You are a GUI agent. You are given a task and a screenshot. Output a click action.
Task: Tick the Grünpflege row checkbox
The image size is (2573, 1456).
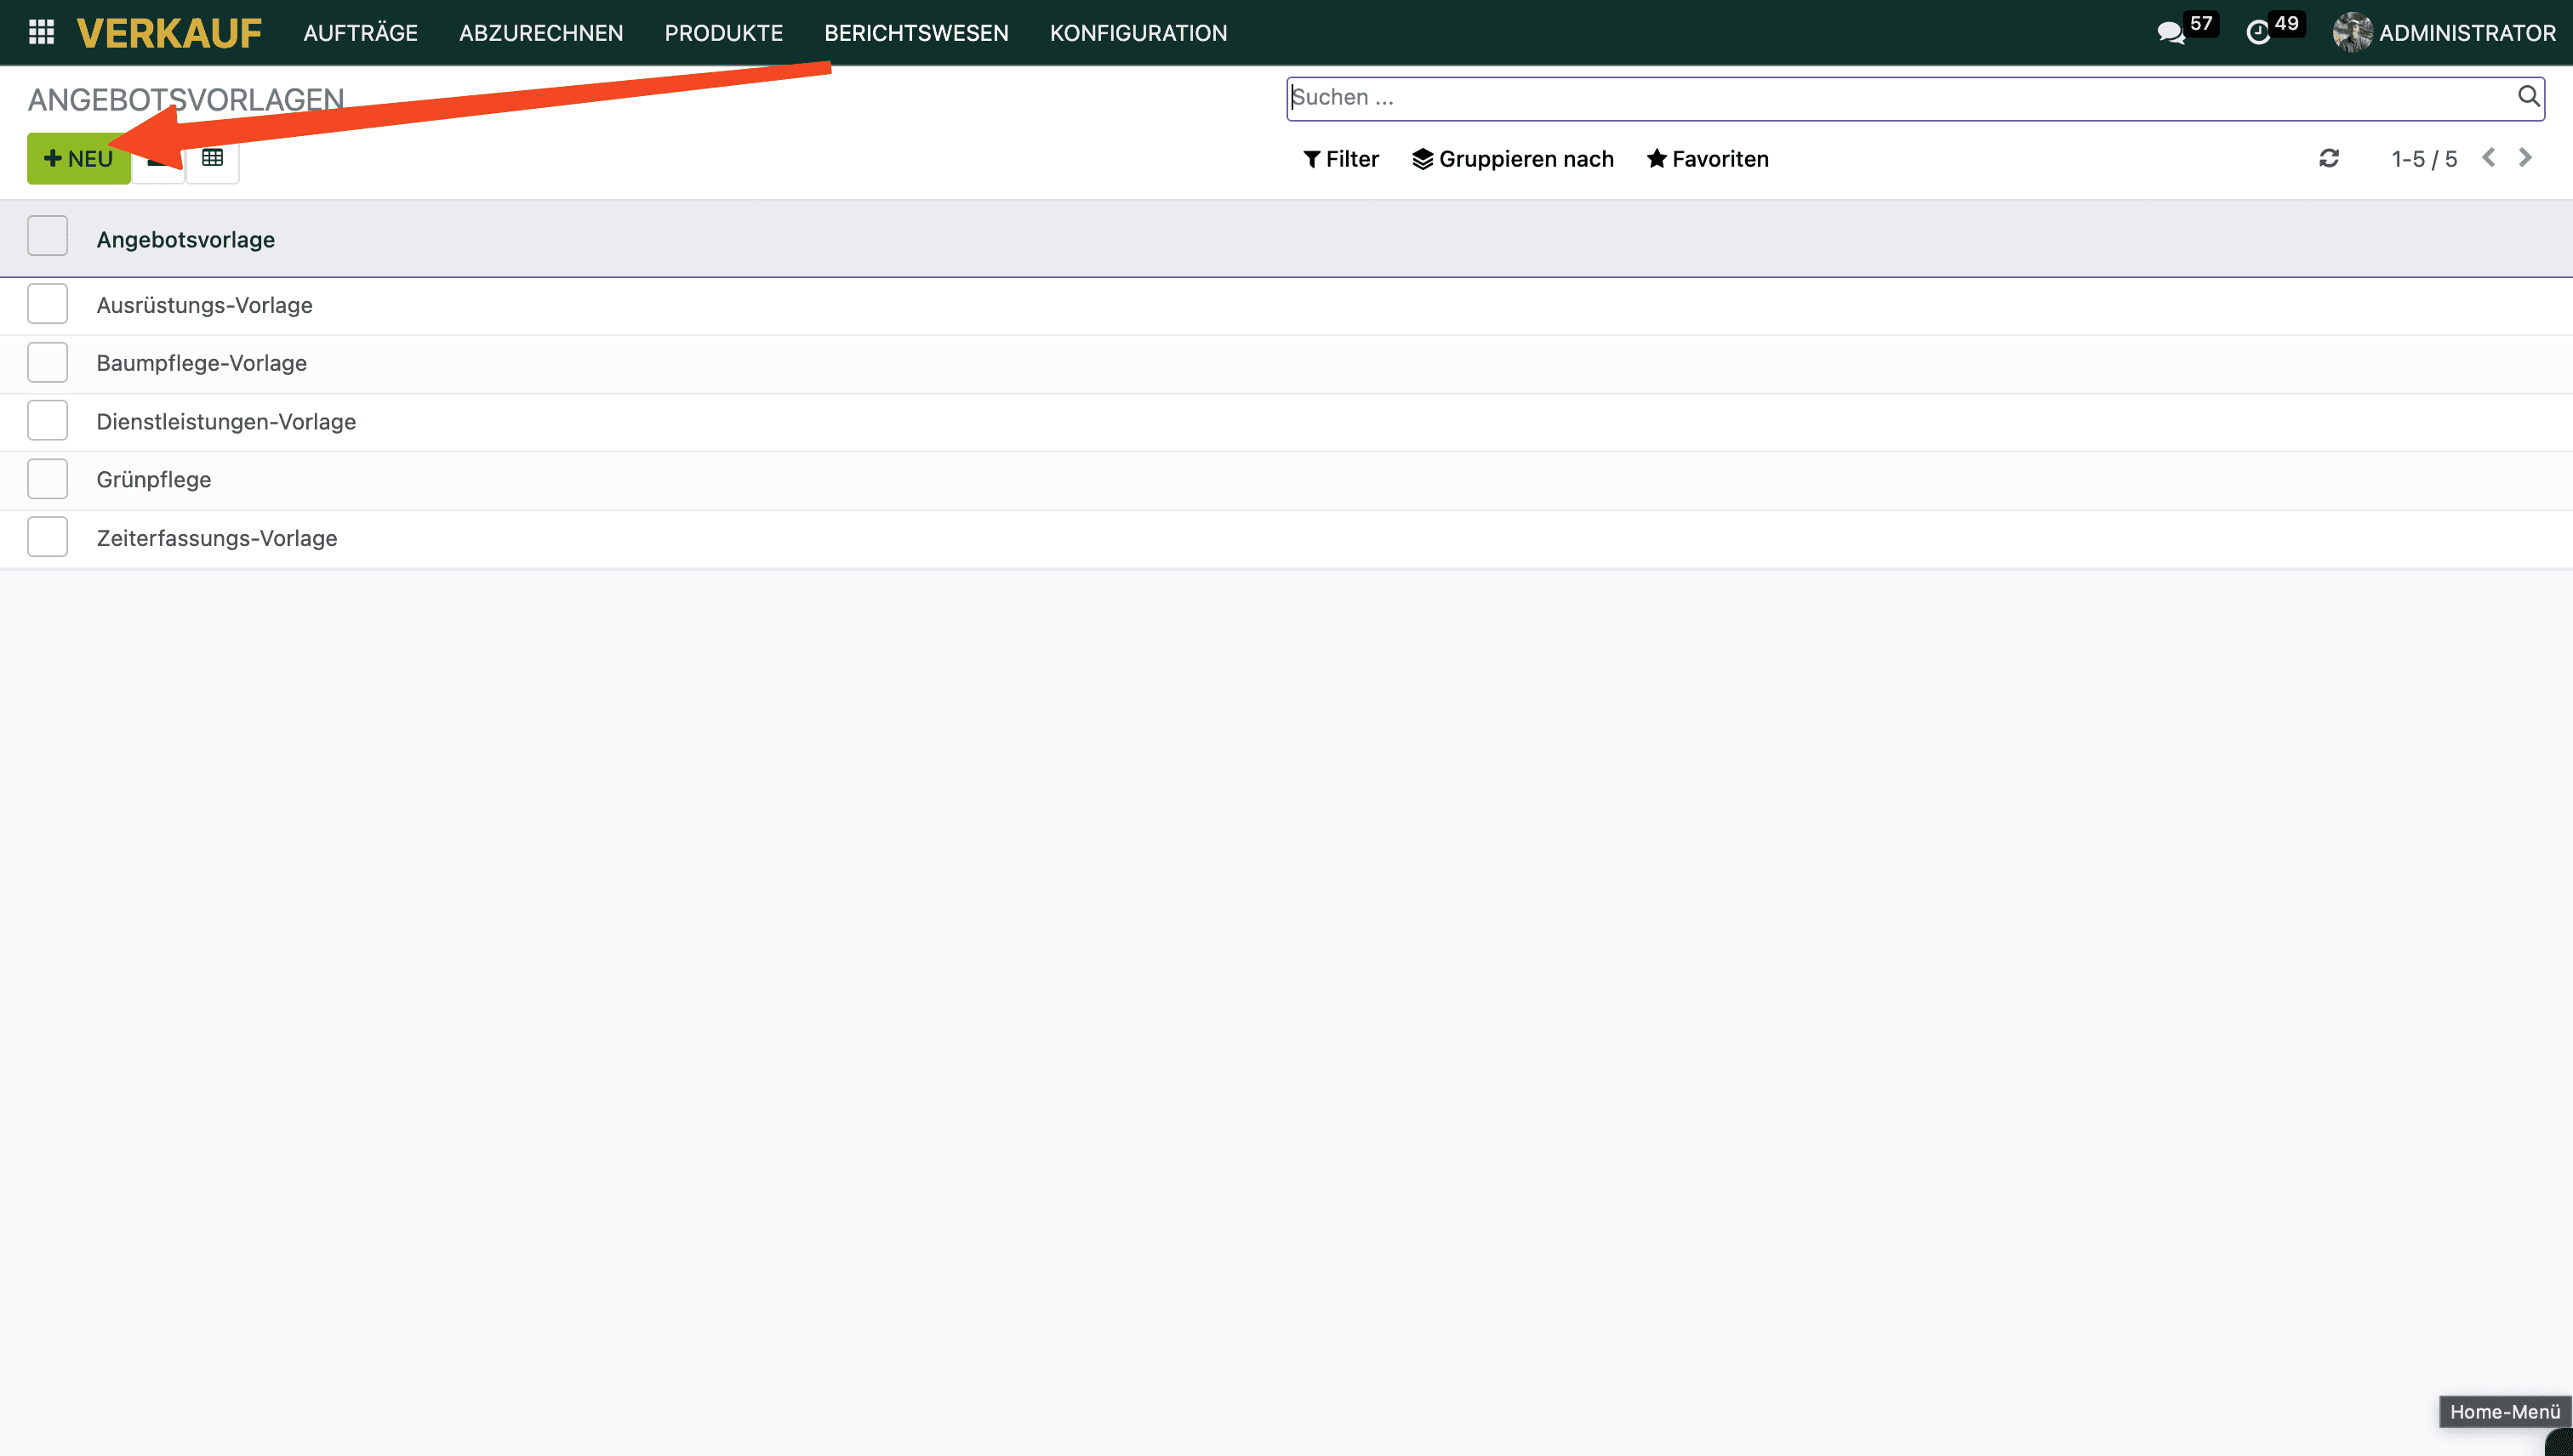coord(47,479)
